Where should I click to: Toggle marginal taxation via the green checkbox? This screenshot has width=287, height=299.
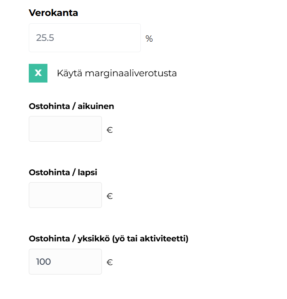click(x=38, y=73)
